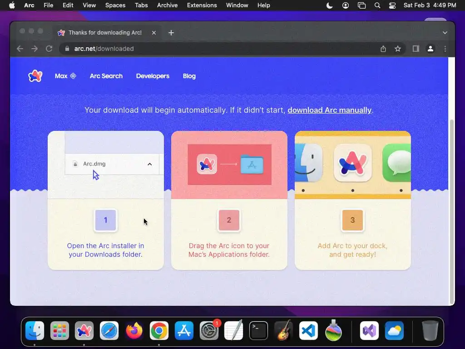The width and height of the screenshot is (465, 349).
Task: Go to the Developers page
Action: coord(153,76)
